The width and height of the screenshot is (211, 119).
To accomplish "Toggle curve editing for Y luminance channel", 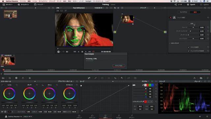I will point(145,85).
